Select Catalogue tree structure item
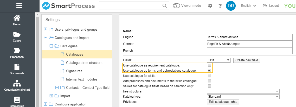Viewport: 296px width, 107px height. tap(84, 63)
